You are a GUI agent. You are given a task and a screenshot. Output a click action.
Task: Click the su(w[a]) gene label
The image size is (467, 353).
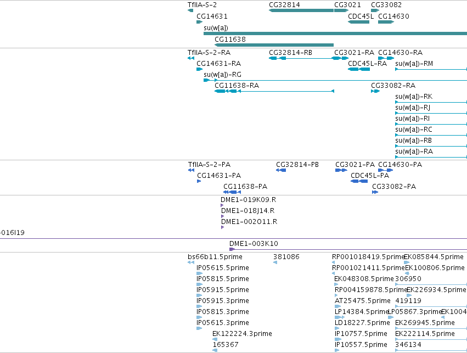tap(216, 27)
